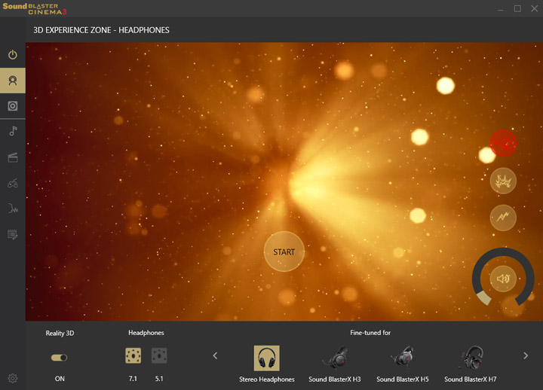Click the Sound Blaster Cinema 3 logo
The width and height of the screenshot is (543, 390).
(x=35, y=8)
